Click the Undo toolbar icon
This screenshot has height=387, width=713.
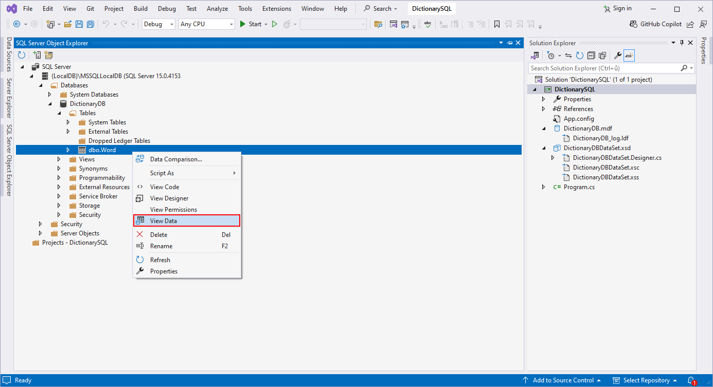pyautogui.click(x=106, y=24)
